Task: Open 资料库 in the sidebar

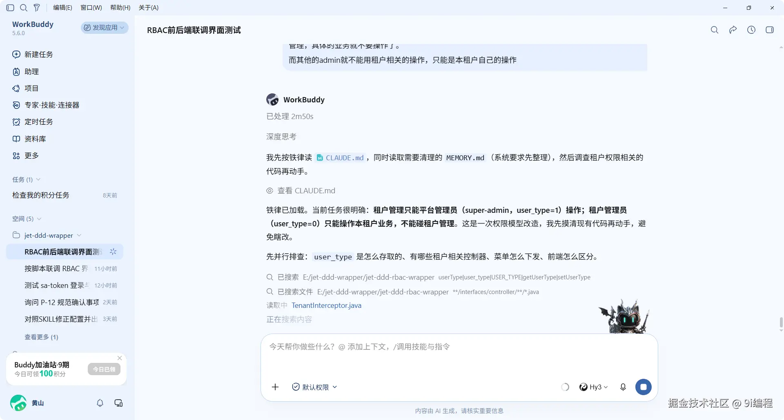Action: point(29,139)
